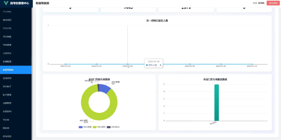
Task: Click the red 安全退出 button
Action: (x=273, y=3)
